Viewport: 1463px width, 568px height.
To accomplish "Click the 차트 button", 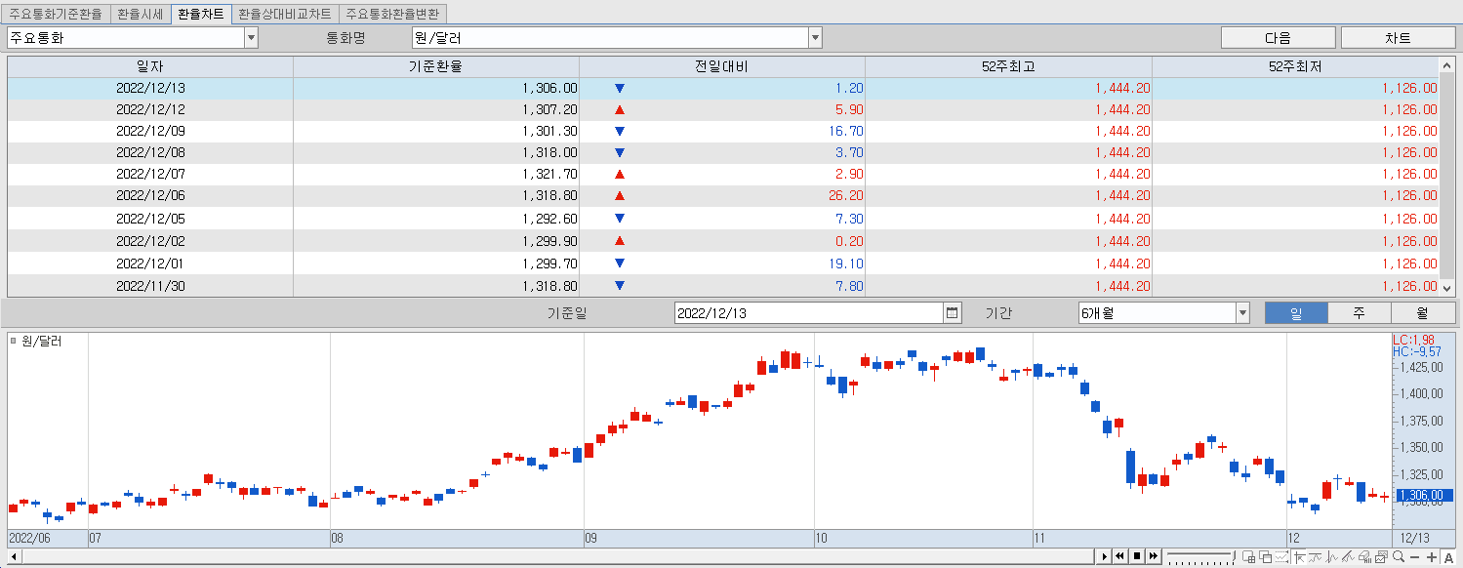I will coord(1398,38).
